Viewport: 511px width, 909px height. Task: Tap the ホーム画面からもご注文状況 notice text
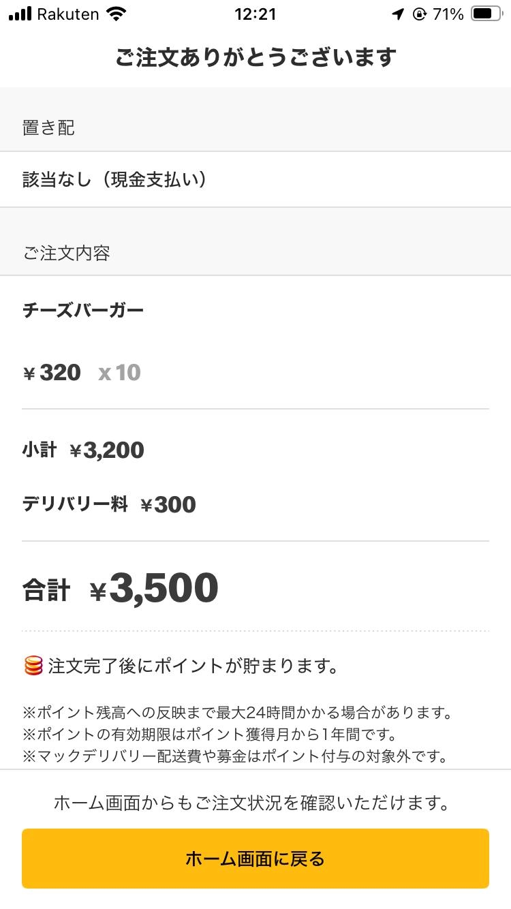tap(251, 803)
